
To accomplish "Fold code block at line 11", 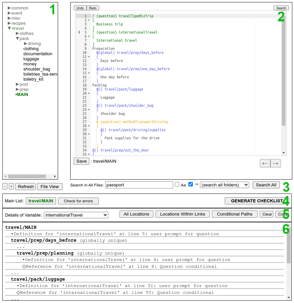I will click(x=89, y=57).
